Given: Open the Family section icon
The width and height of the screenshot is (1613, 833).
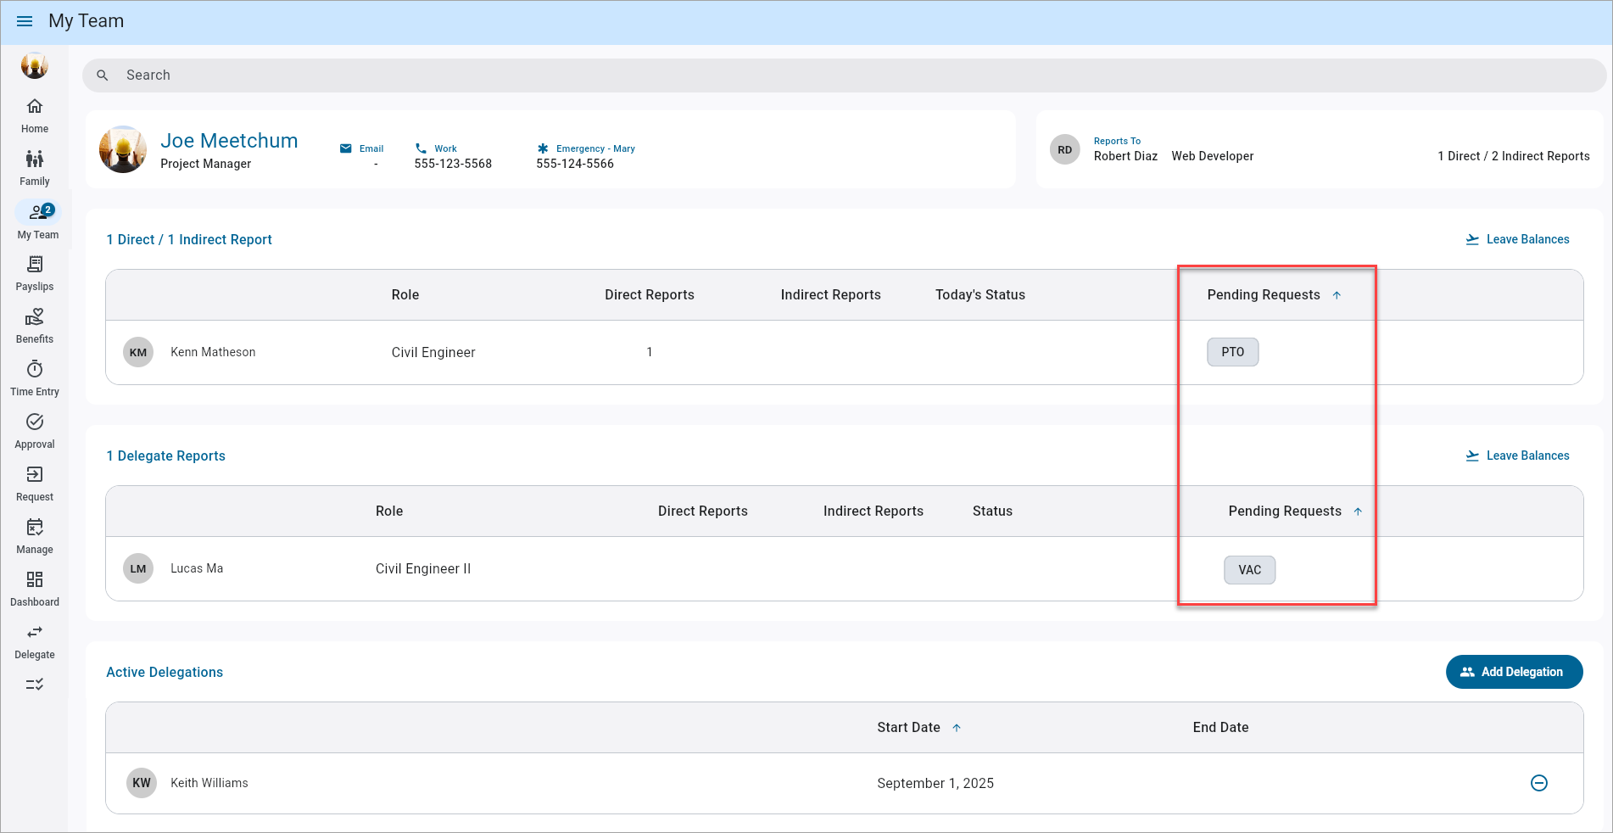Looking at the screenshot, I should 35,159.
